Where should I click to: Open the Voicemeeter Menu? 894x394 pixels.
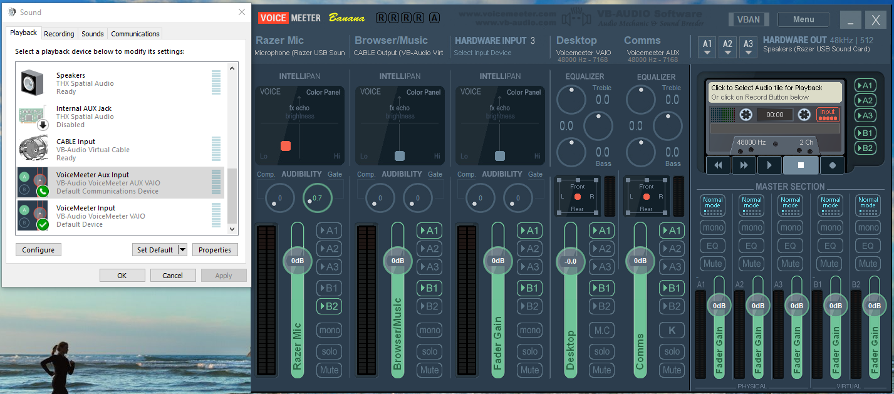(804, 19)
